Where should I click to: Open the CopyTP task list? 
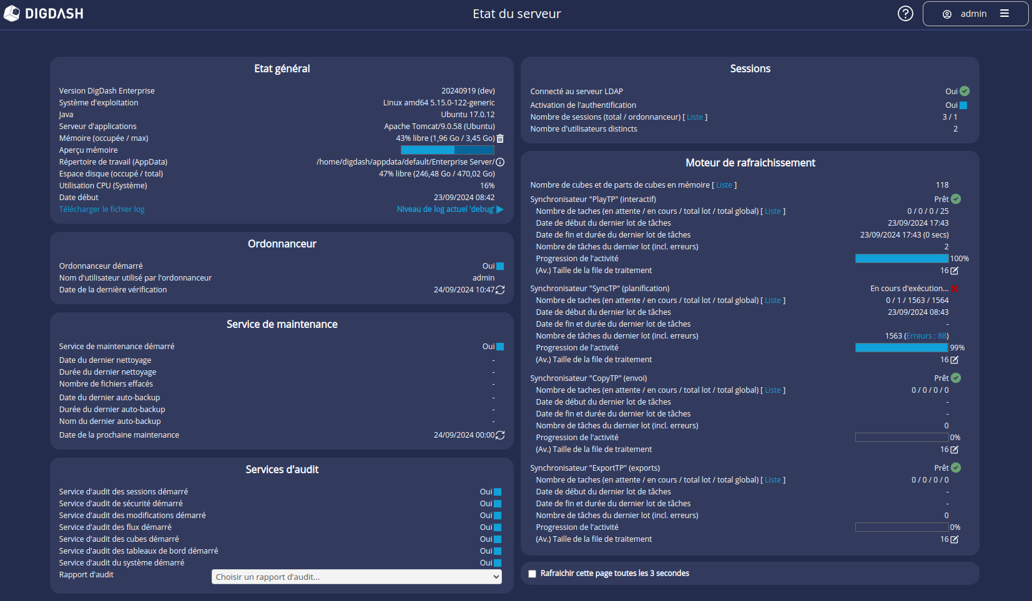774,390
